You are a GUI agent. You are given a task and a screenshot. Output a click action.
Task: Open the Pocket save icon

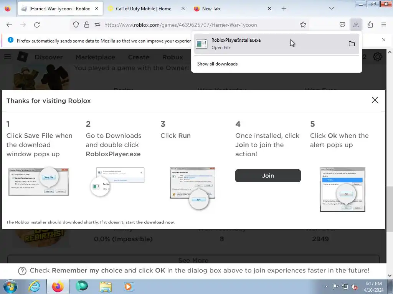pyautogui.click(x=342, y=25)
